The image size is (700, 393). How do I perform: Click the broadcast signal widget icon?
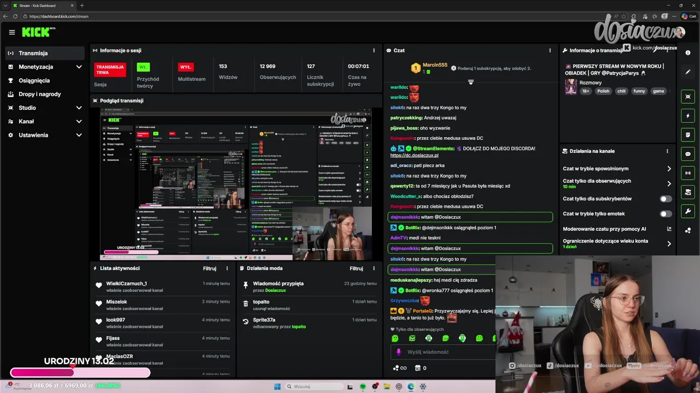pyautogui.click(x=688, y=173)
